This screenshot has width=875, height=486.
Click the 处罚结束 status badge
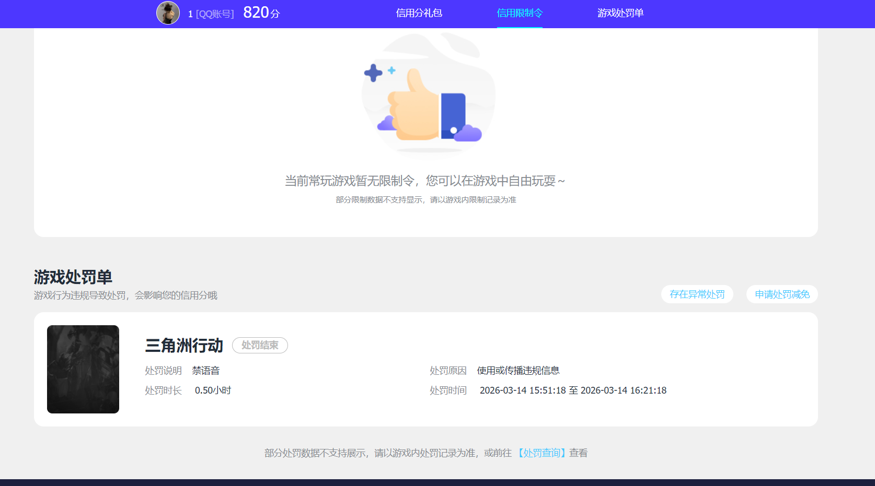[260, 346]
